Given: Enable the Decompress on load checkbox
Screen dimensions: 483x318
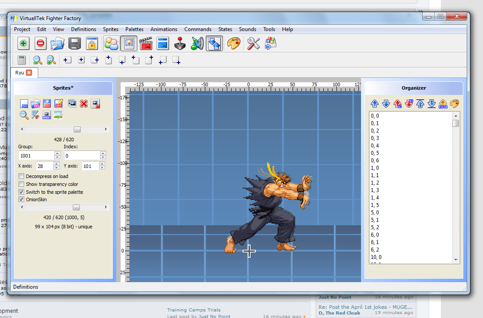Looking at the screenshot, I should [x=21, y=176].
